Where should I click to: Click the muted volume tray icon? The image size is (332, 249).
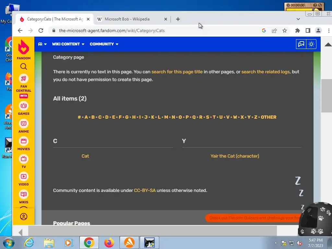[299, 243]
